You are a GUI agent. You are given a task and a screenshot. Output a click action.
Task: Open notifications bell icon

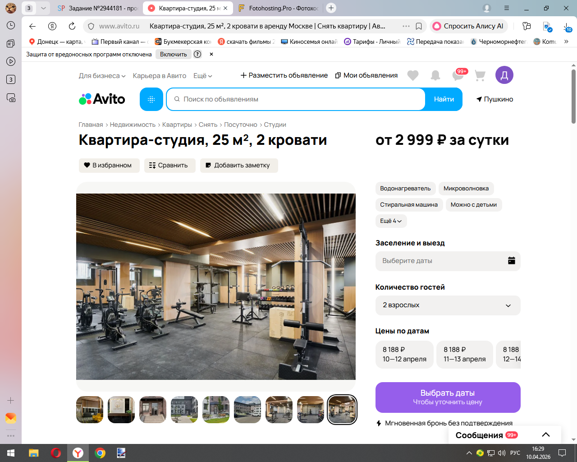[435, 75]
